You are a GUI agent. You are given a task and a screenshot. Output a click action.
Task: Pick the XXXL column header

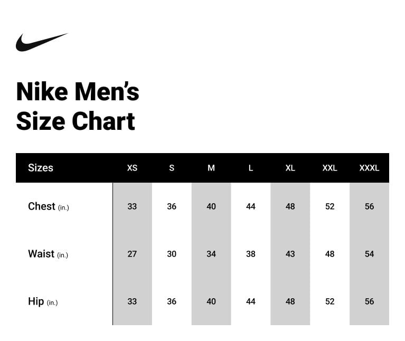point(369,168)
